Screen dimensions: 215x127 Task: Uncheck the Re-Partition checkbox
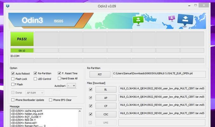pos(35,73)
